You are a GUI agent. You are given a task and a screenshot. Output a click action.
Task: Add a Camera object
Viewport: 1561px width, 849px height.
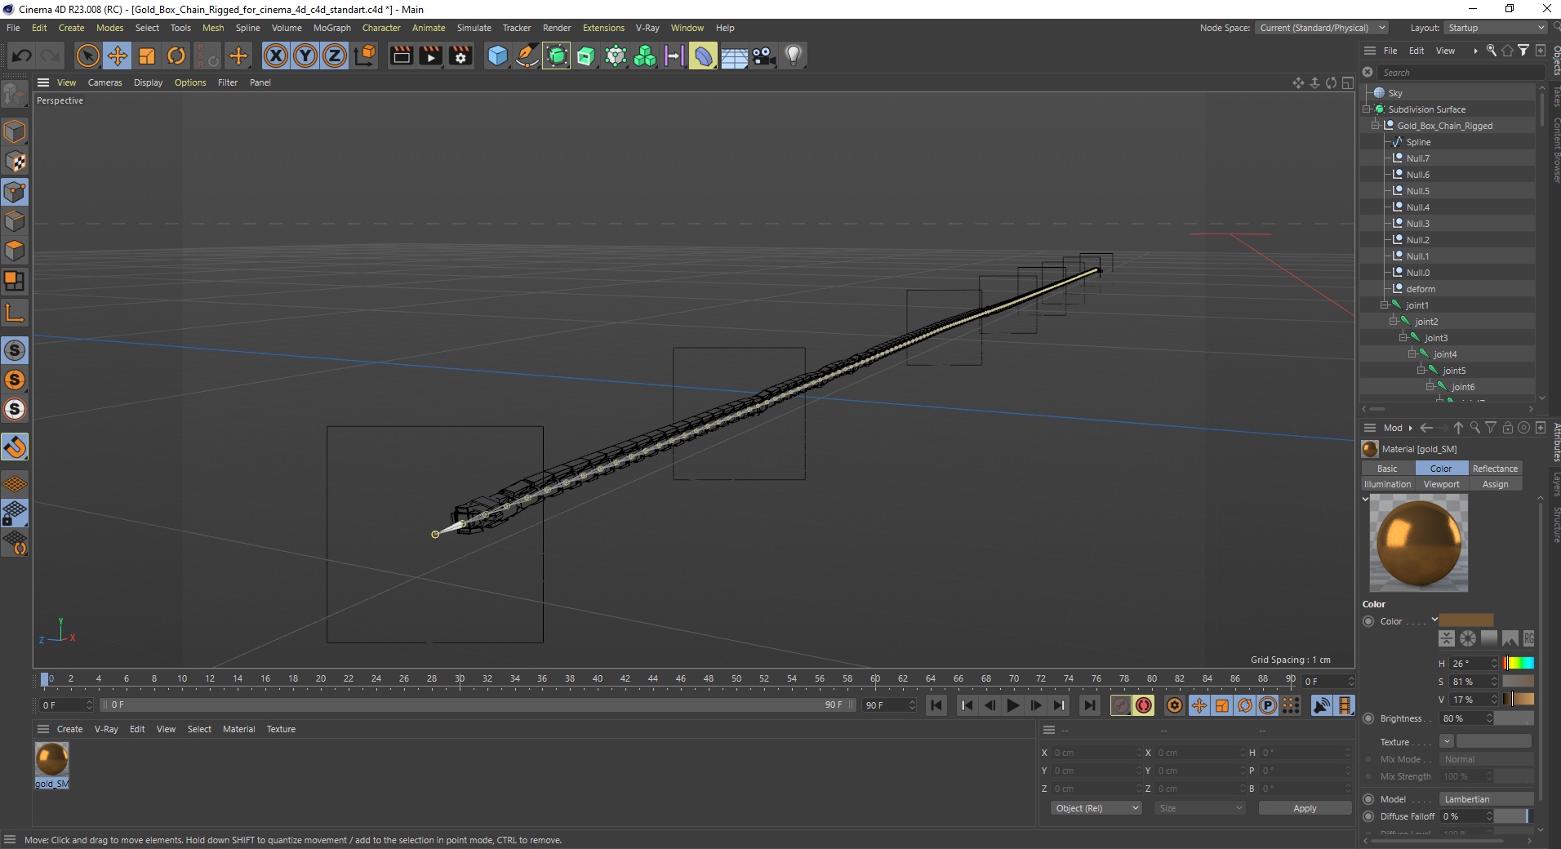[x=763, y=56]
